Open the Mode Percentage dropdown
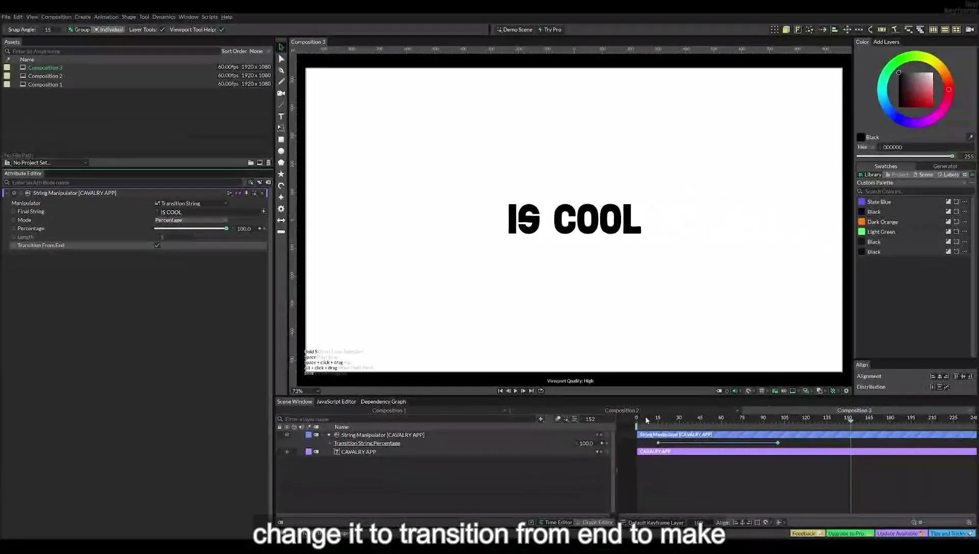This screenshot has width=979, height=554. pos(191,220)
